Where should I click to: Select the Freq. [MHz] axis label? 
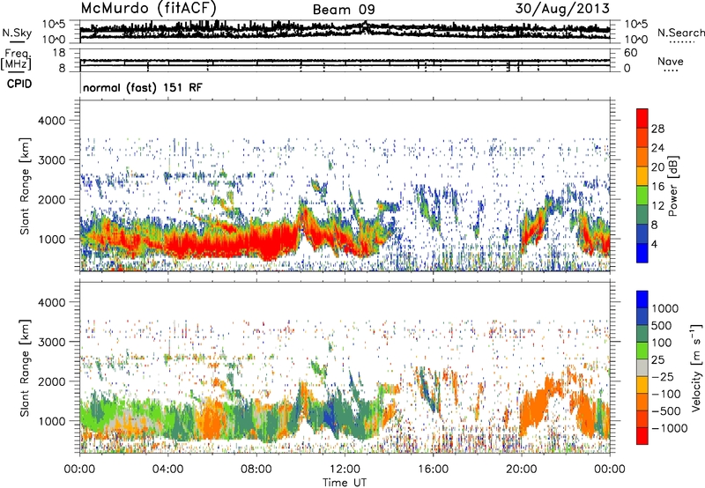(16, 59)
